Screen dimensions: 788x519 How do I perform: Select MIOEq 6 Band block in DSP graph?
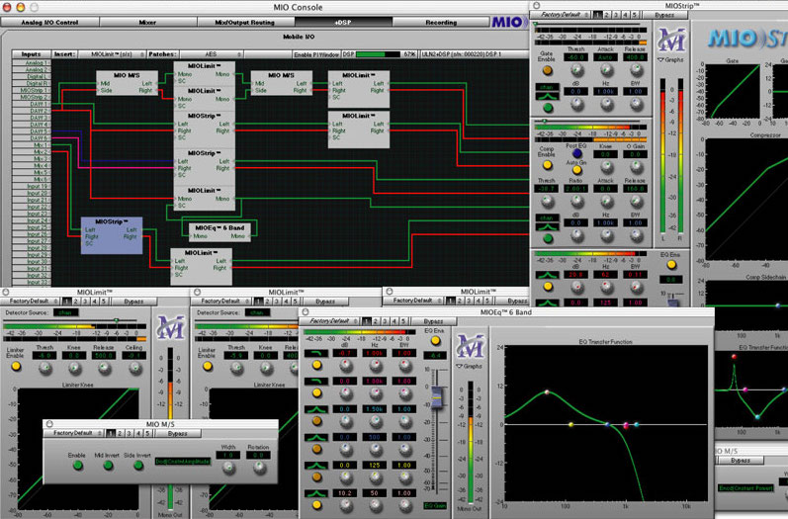(219, 232)
